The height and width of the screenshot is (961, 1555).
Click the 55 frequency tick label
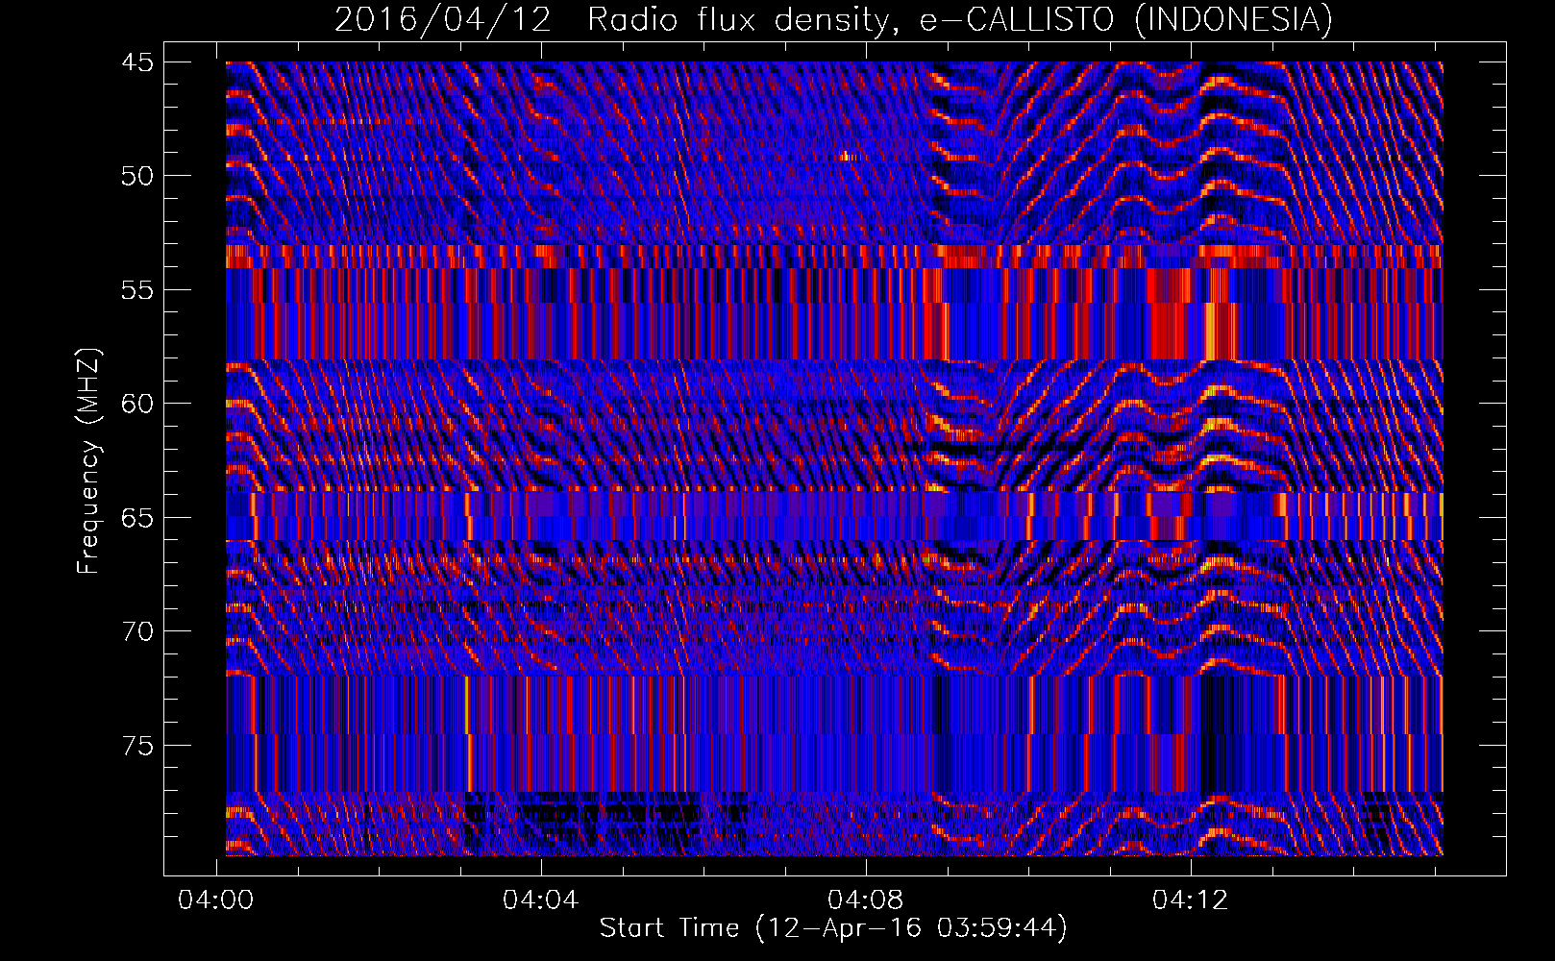[136, 290]
